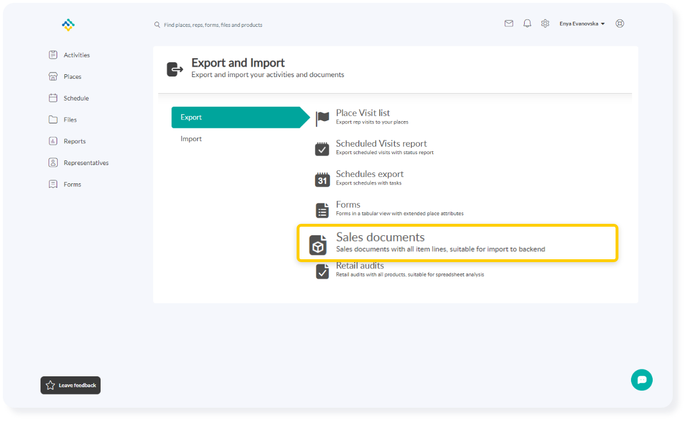Viewport: 687px width, 422px height.
Task: Expand the Enya Evanovska user dropdown
Action: coord(582,24)
